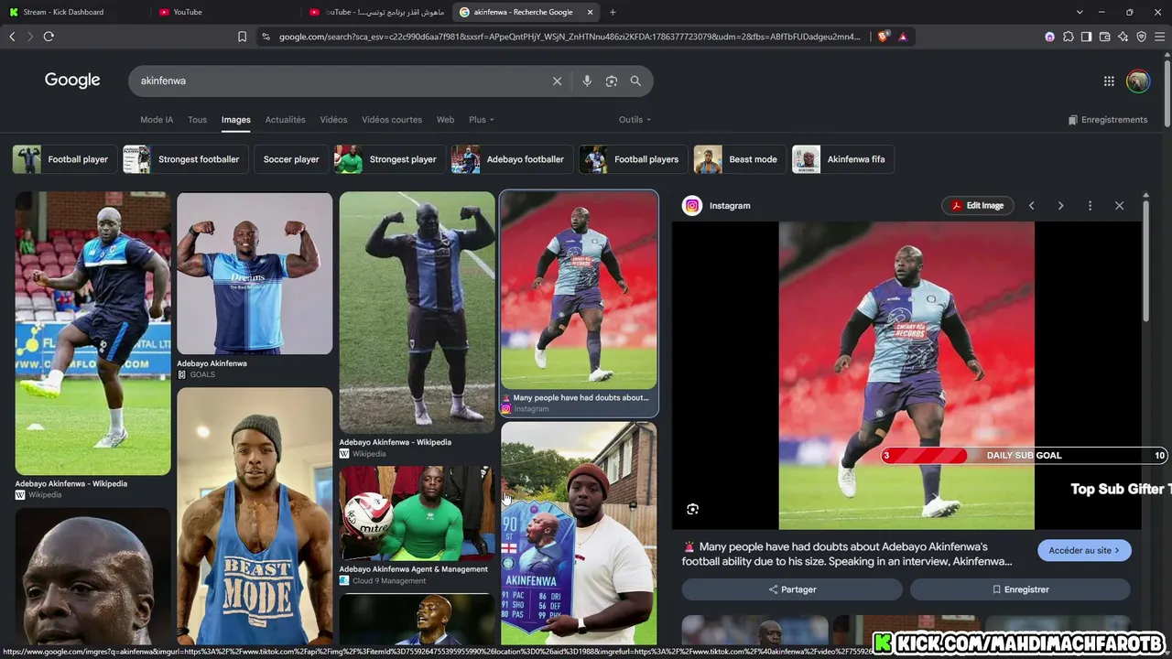This screenshot has width=1172, height=659.
Task: Open the Google account avatar
Action: (x=1138, y=81)
